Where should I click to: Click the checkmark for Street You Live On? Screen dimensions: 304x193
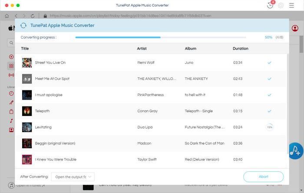tap(269, 63)
